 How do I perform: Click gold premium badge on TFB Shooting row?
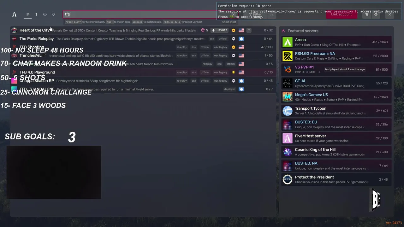234,47
